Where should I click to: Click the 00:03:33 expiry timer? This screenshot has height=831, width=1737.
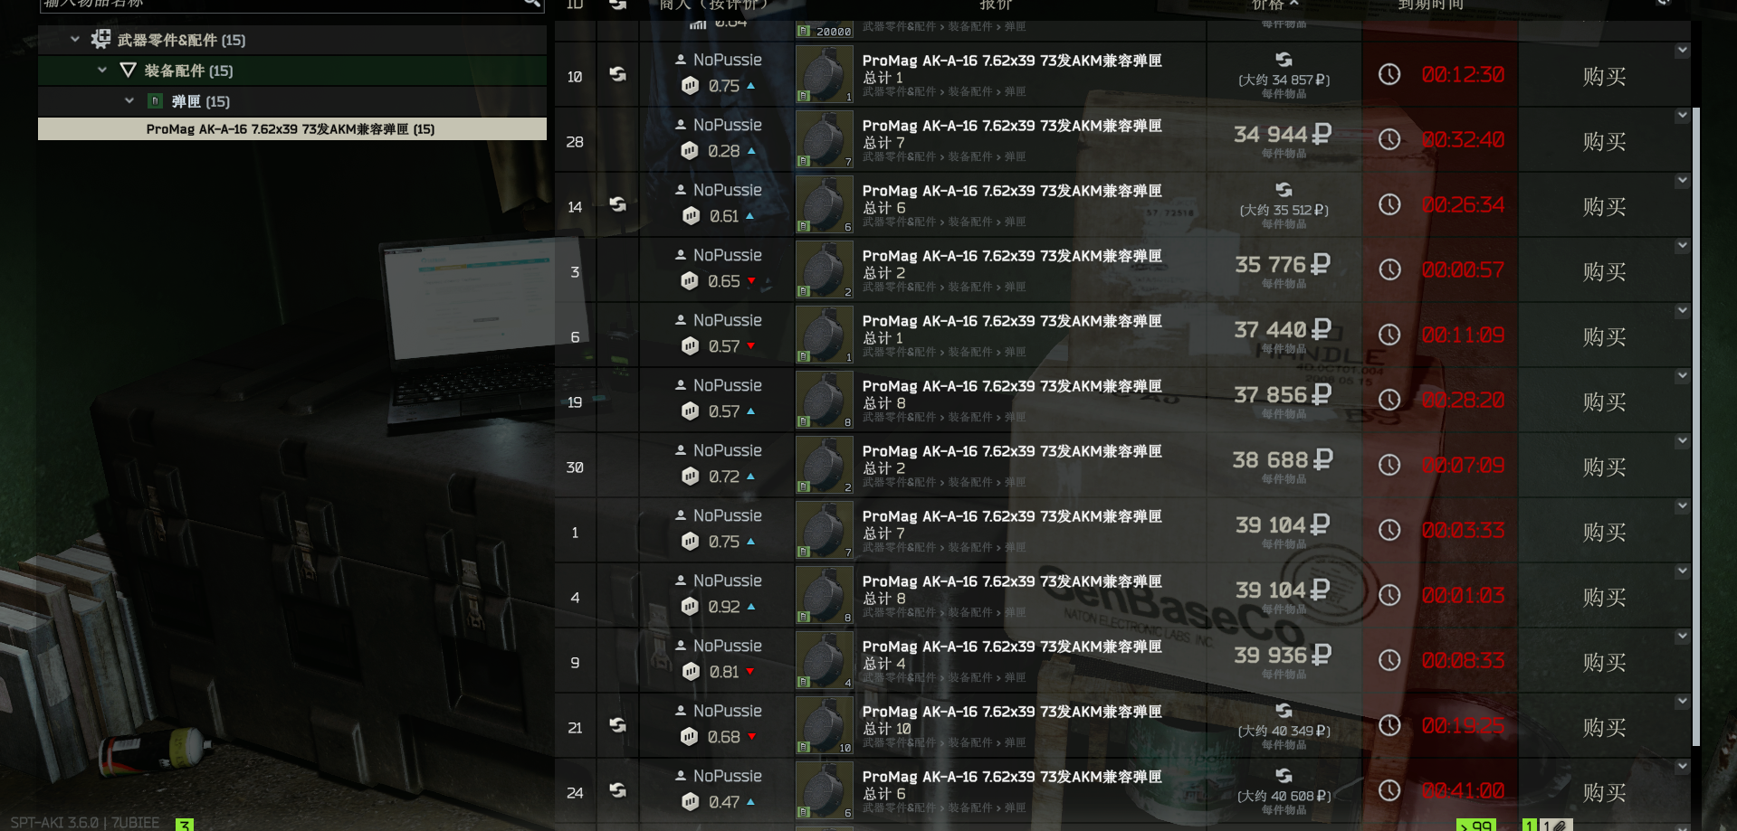click(1463, 531)
